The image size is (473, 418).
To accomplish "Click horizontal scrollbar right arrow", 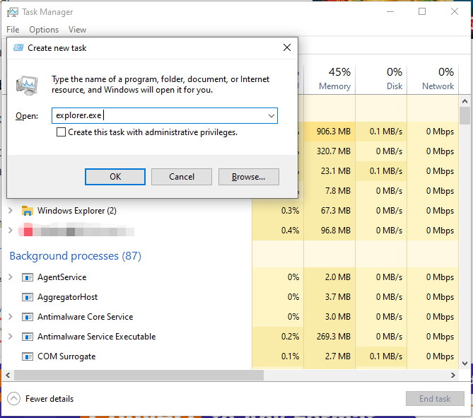I will point(453,375).
